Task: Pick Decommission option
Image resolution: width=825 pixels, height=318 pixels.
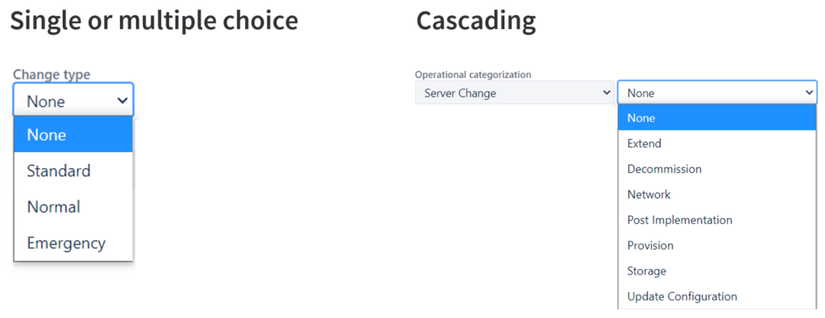Action: click(717, 169)
